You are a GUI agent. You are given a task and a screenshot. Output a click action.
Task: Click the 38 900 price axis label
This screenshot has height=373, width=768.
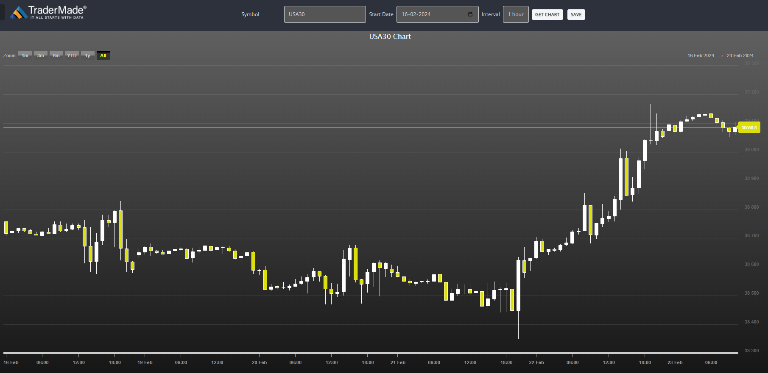coord(752,178)
